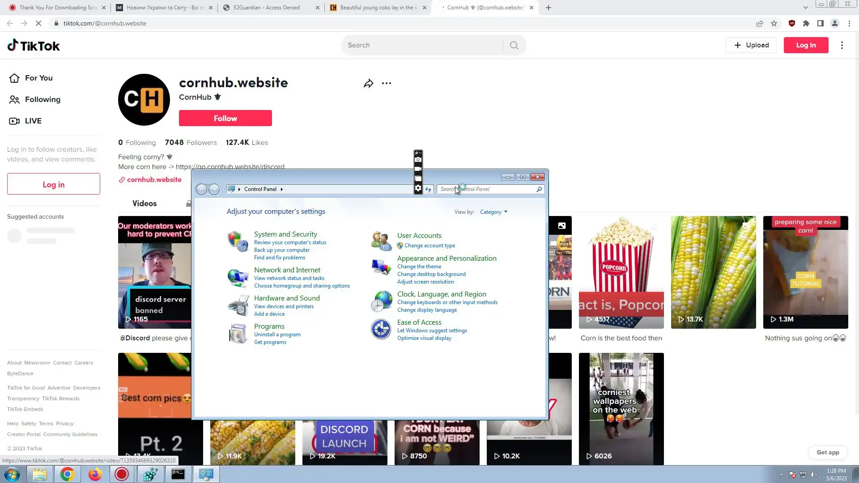Image resolution: width=859 pixels, height=483 pixels.
Task: Click the screenshot camera icon on floating toolbar
Action: pos(418,160)
